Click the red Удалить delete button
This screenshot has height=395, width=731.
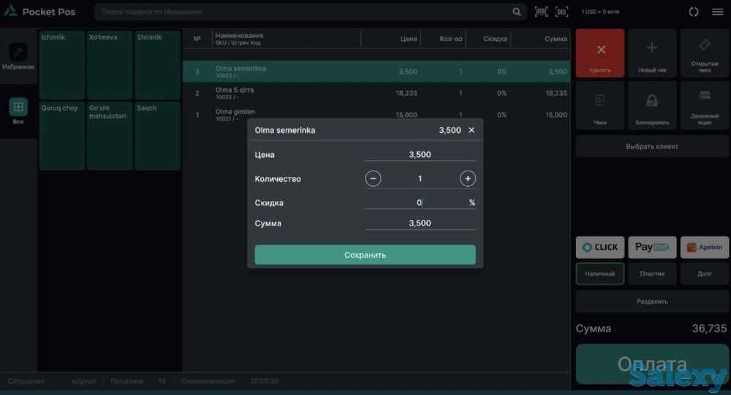pyautogui.click(x=600, y=53)
